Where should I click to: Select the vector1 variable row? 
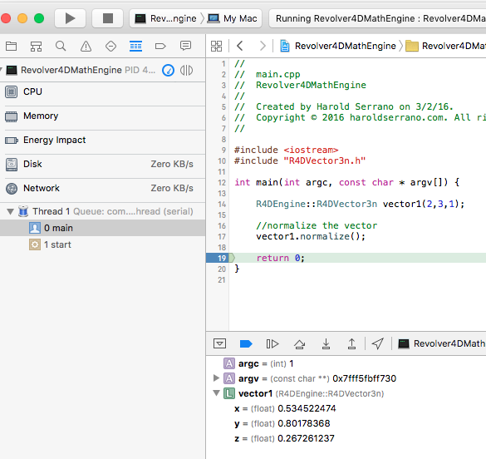pyautogui.click(x=346, y=393)
